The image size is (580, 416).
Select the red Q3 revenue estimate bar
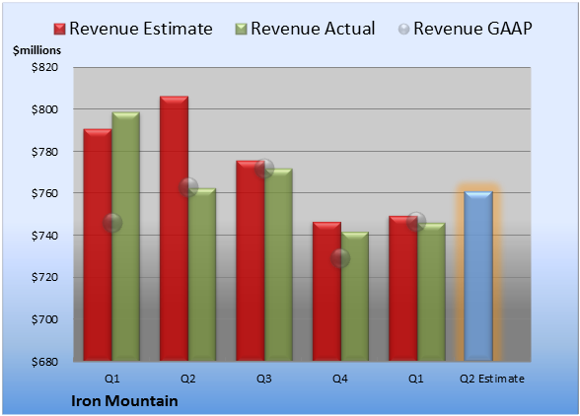click(x=251, y=260)
